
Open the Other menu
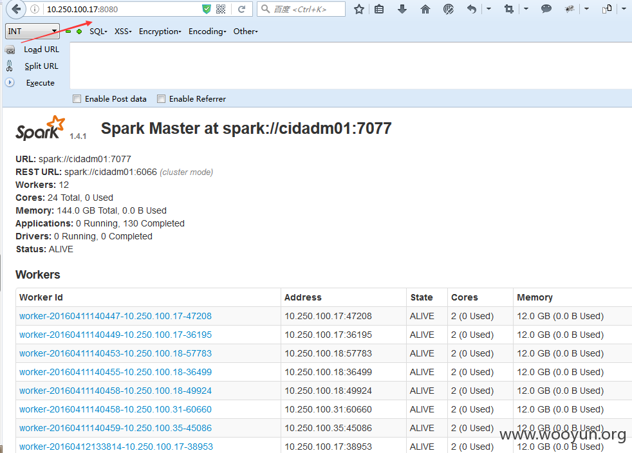click(245, 32)
